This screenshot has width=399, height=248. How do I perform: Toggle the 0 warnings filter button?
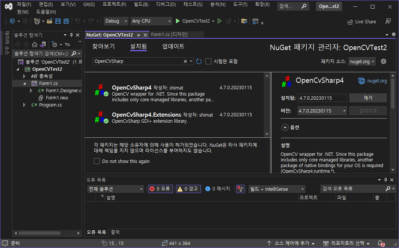(188, 189)
